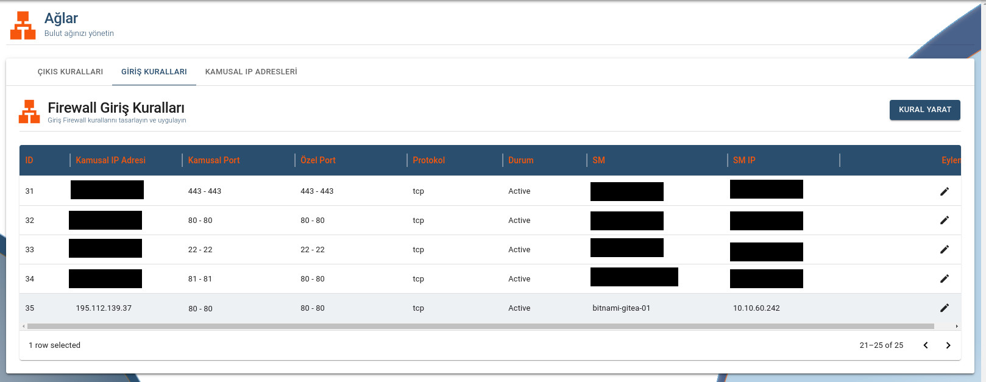Click right arrow of horizontal scrollbar
Viewport: 986px width, 382px height.
click(957, 327)
